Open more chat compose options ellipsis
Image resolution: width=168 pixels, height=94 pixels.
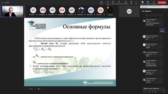tap(158, 92)
